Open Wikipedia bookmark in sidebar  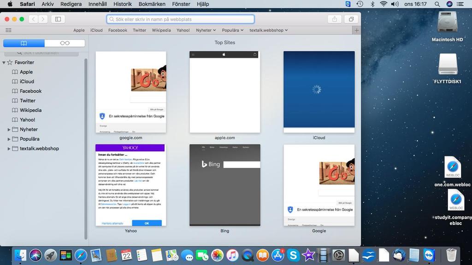point(31,110)
